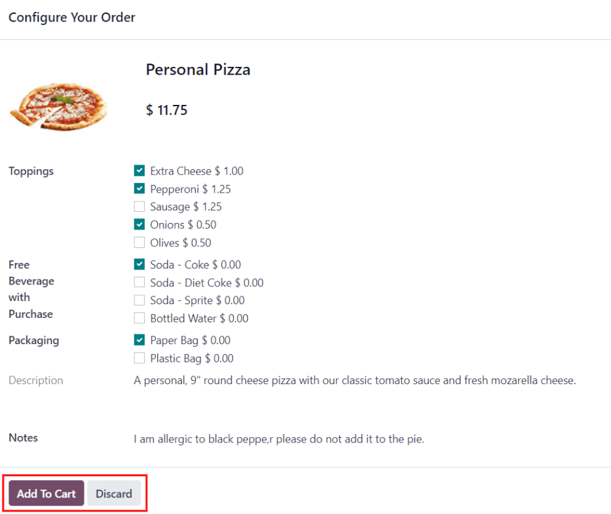Check the Bottled Water option
This screenshot has height=514, width=611.
(139, 318)
